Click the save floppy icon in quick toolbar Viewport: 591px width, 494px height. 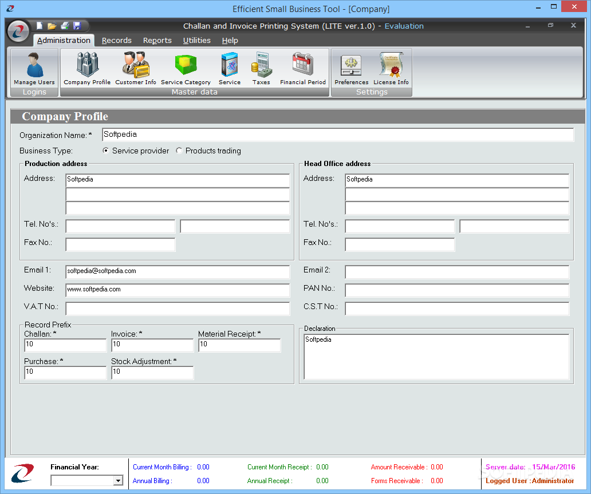pyautogui.click(x=77, y=26)
